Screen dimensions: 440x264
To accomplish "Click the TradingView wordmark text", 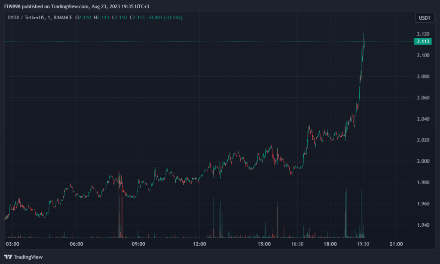I will coord(28,257).
